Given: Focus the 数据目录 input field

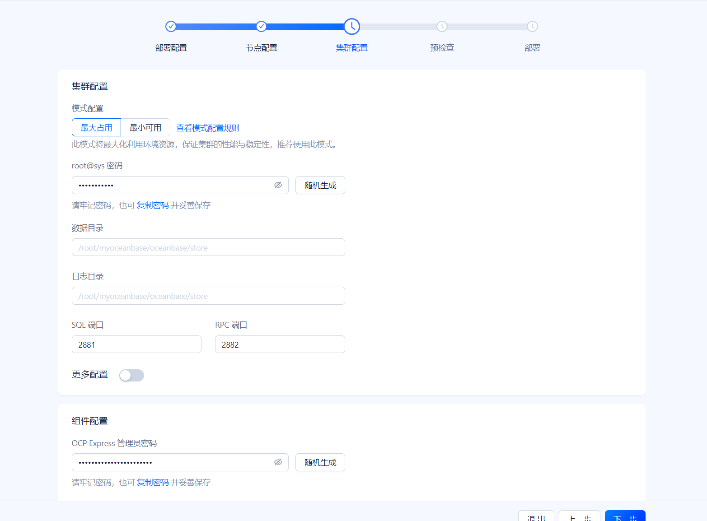Looking at the screenshot, I should coord(208,247).
